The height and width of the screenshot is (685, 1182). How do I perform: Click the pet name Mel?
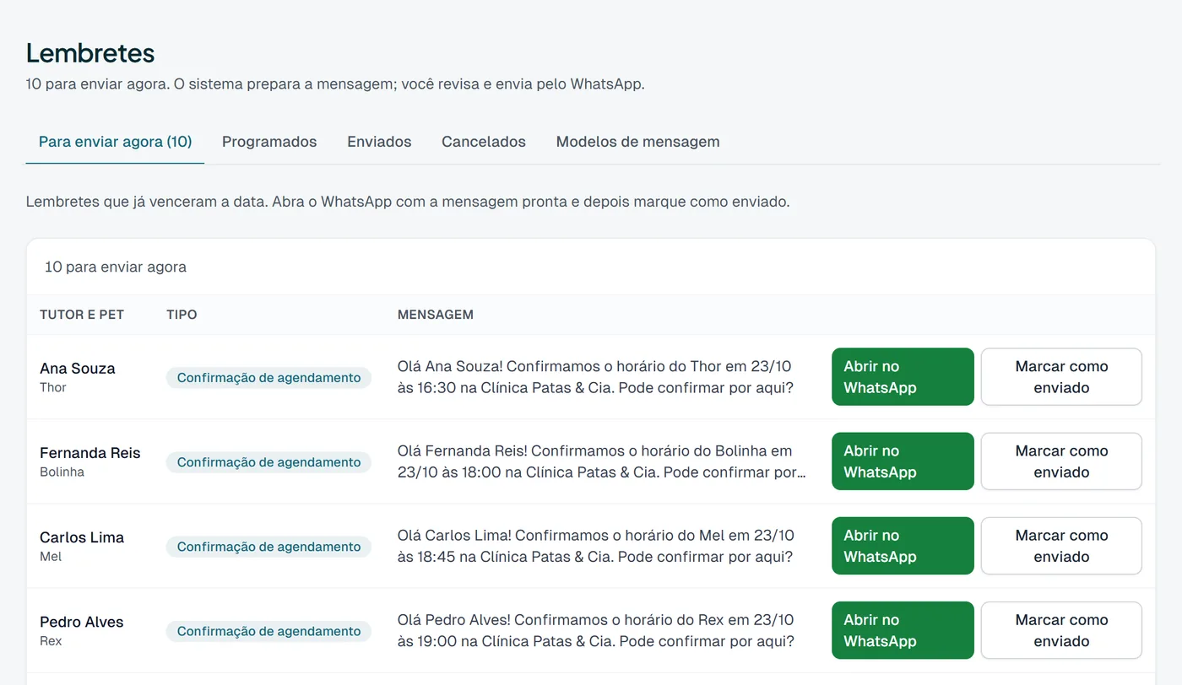[x=51, y=557]
